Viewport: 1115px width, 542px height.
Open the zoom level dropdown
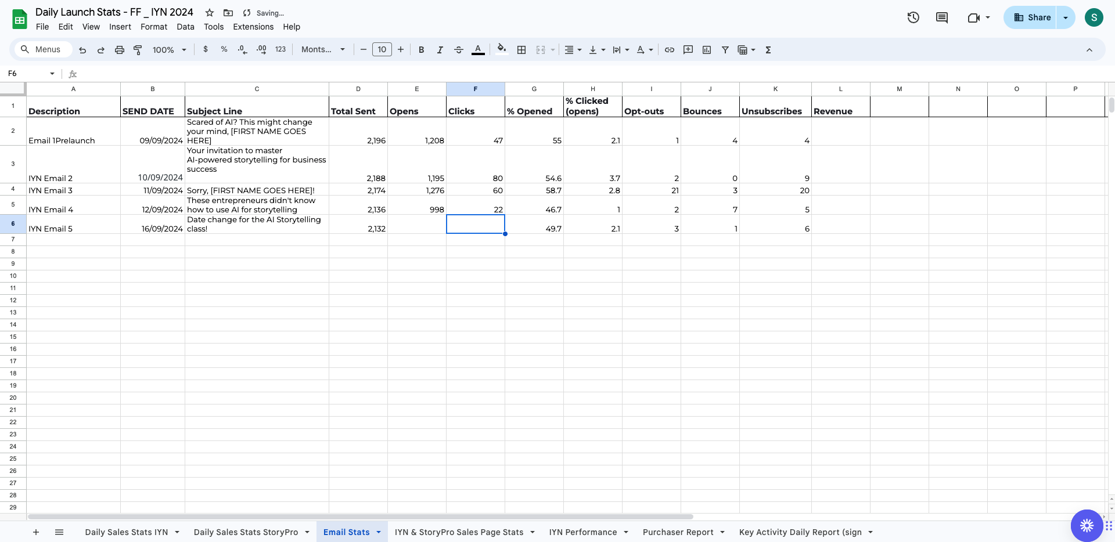169,50
